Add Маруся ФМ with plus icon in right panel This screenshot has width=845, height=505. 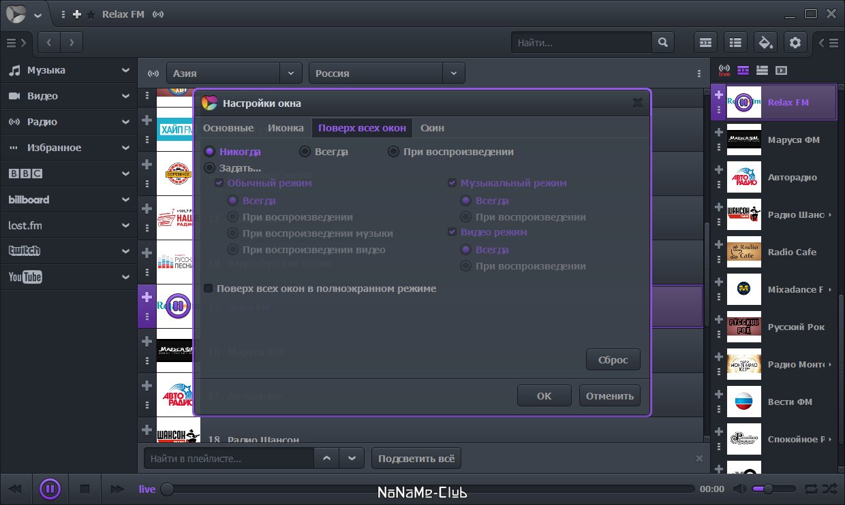tap(718, 132)
